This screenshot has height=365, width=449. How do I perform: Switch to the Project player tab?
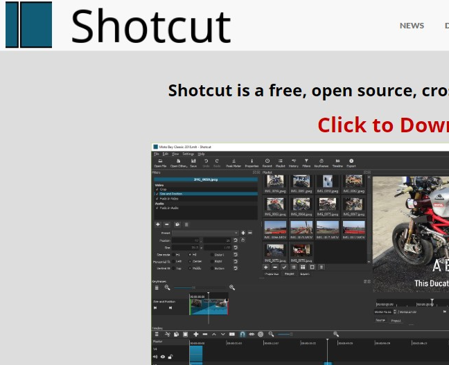click(396, 321)
